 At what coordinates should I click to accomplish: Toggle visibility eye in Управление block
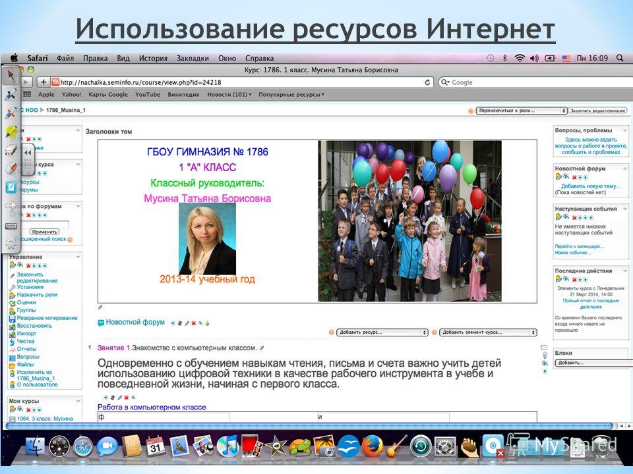(20, 265)
